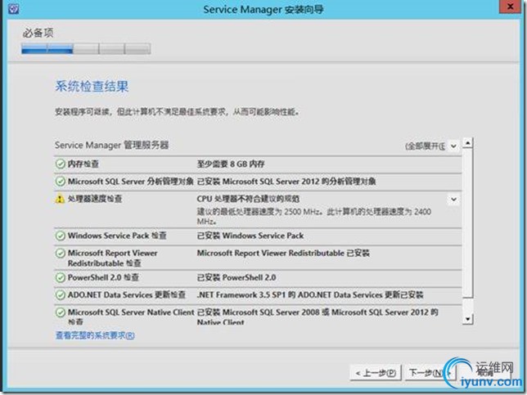527x395 pixels.
Task: Click the 系统检查结果 heading
Action: point(92,87)
